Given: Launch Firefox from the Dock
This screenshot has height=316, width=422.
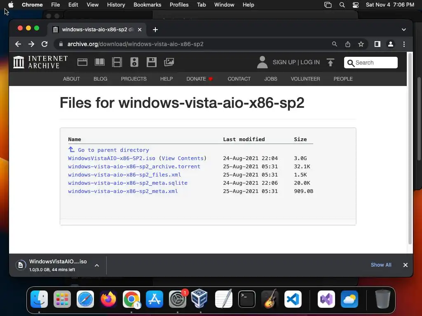Looking at the screenshot, I should pyautogui.click(x=108, y=299).
